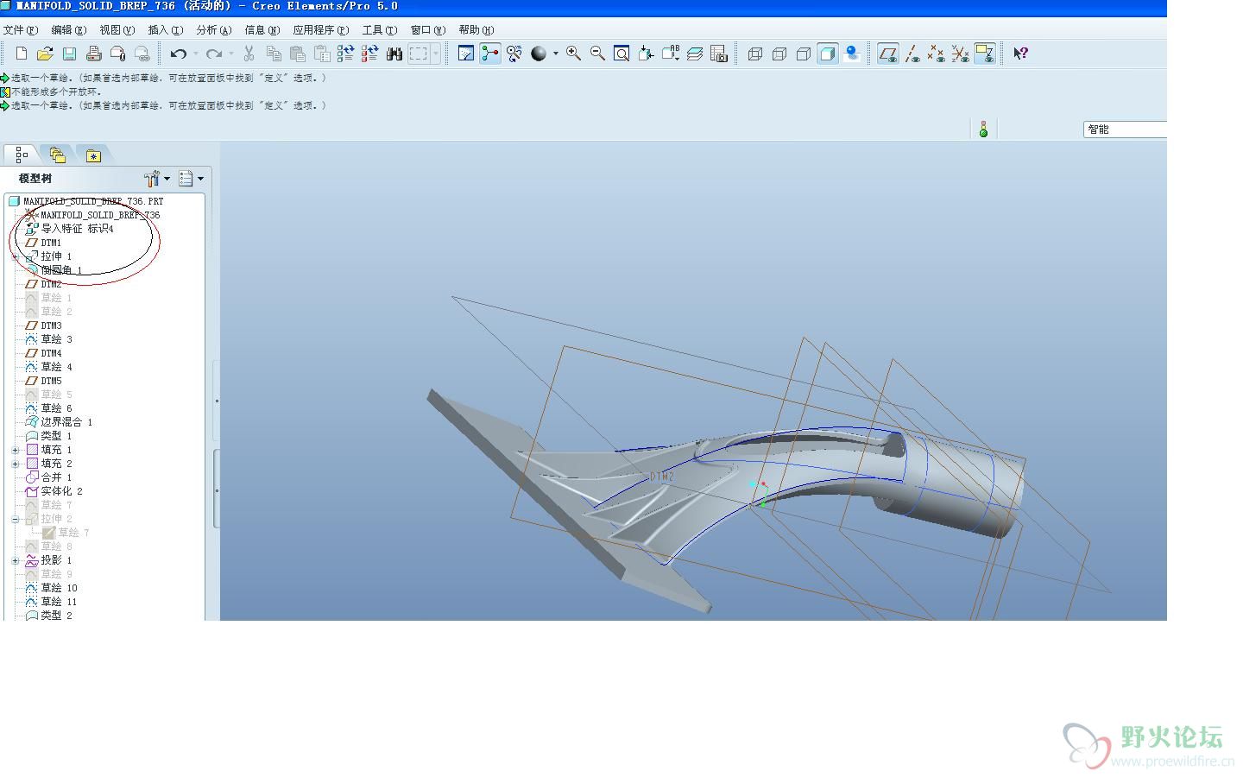Refit the model to screen
The width and height of the screenshot is (1243, 777).
coord(621,54)
